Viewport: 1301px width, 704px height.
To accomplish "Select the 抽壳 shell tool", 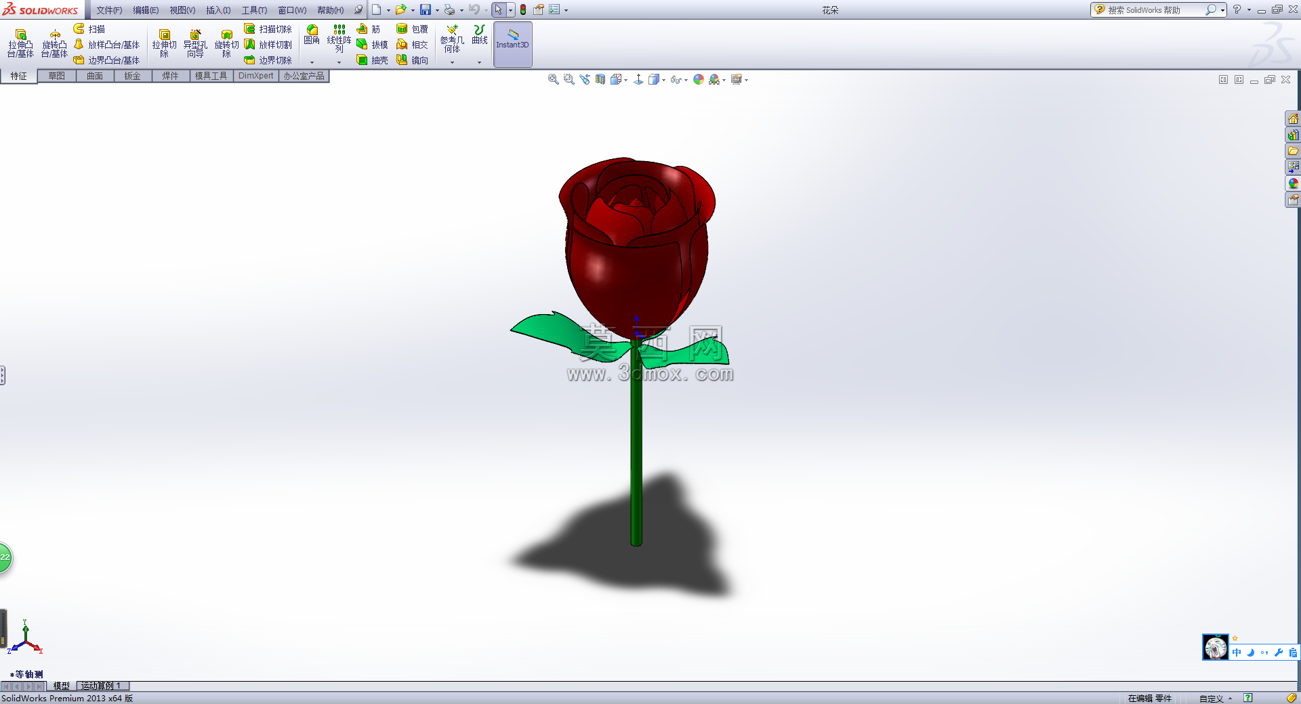I will click(373, 60).
